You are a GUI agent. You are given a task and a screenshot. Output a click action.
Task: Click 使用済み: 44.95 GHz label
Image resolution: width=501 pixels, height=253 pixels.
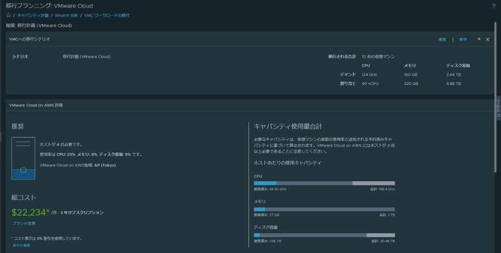tap(270, 189)
